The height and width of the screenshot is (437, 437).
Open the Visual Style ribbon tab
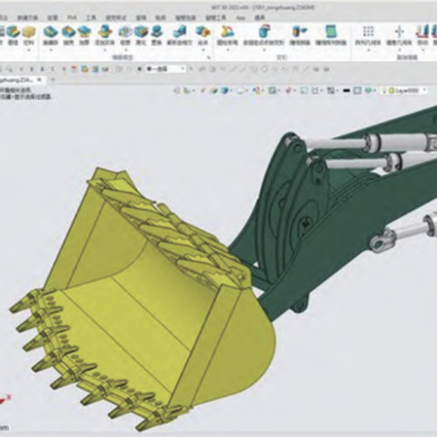point(116,17)
